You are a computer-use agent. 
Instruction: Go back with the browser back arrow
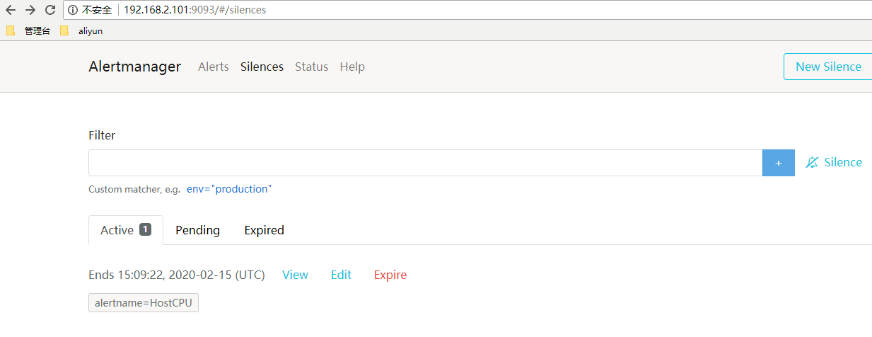[x=11, y=10]
